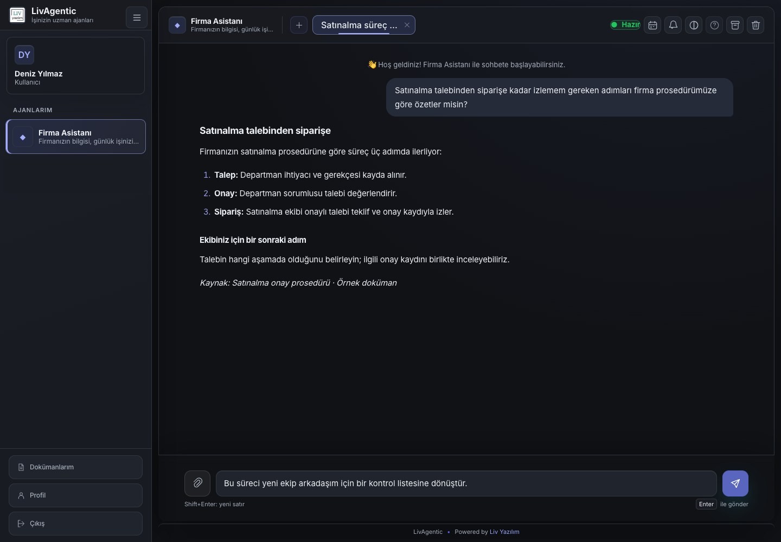
Task: Click the Deniz Yılmaz user name
Action: tap(39, 74)
